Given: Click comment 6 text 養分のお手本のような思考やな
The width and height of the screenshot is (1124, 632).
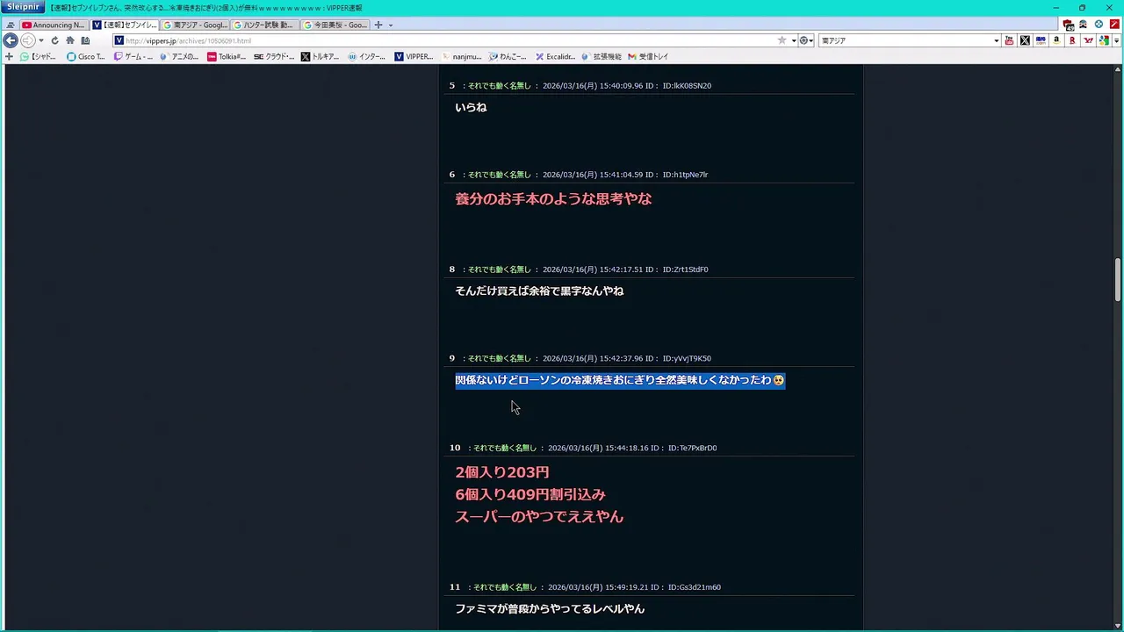Looking at the screenshot, I should click(x=553, y=199).
